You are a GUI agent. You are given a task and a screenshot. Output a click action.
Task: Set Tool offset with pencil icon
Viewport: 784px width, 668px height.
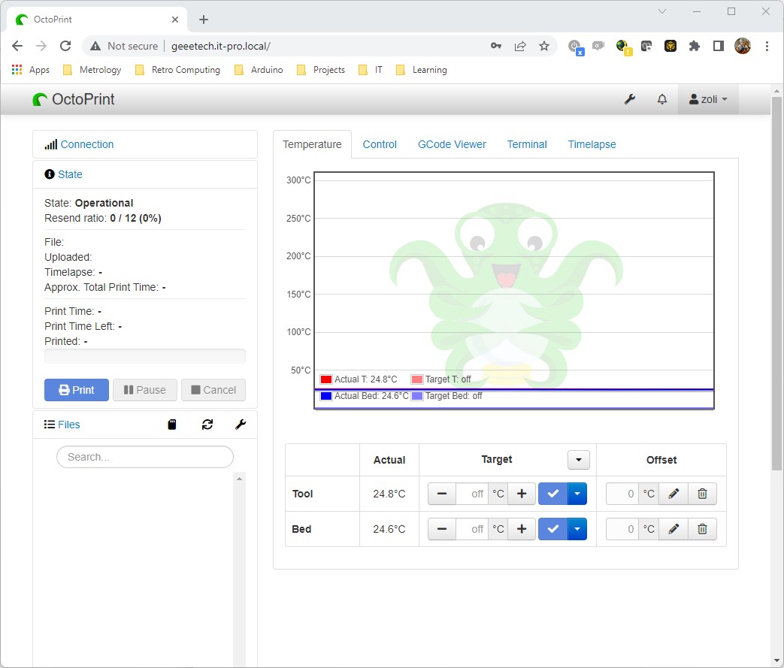(674, 494)
